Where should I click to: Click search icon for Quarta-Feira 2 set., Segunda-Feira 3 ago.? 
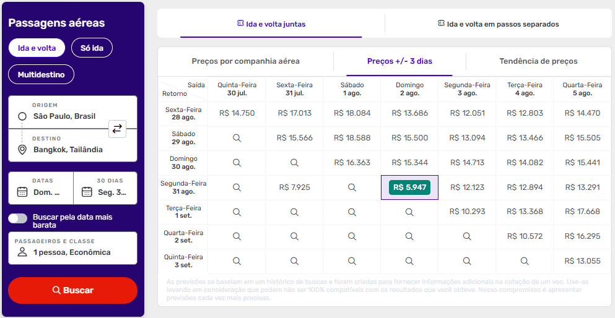coord(467,236)
